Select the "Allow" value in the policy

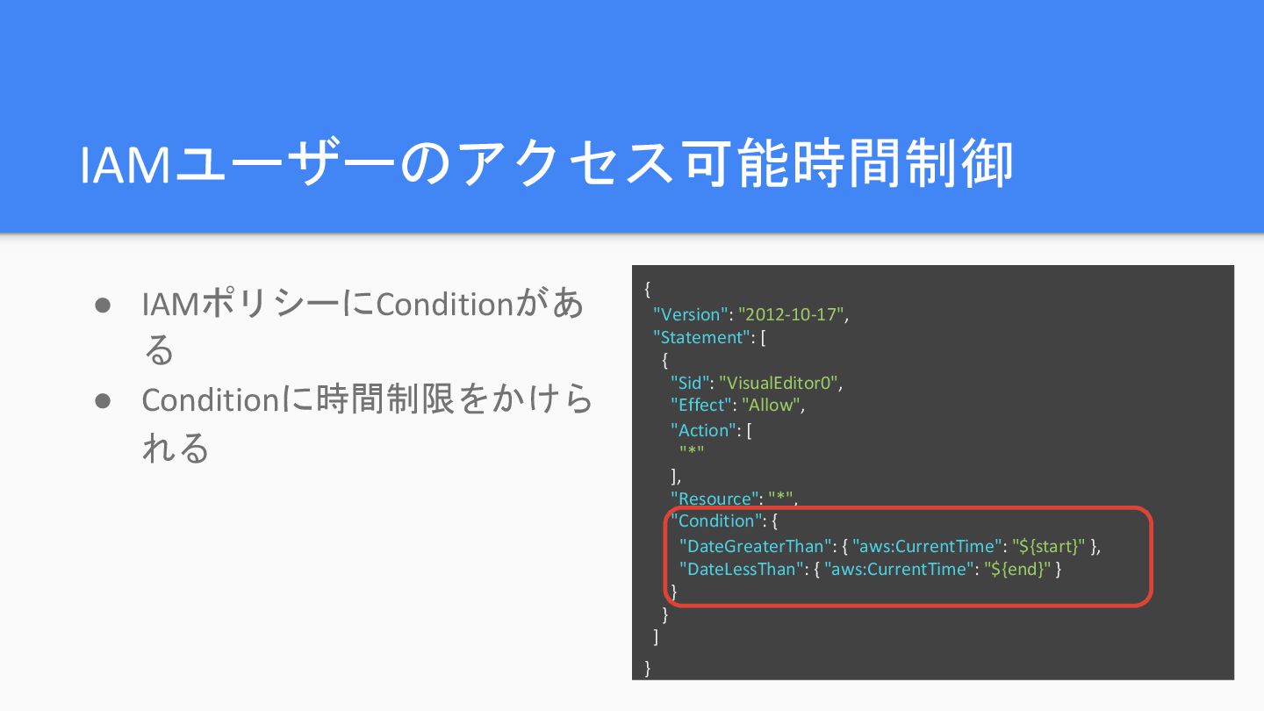772,406
